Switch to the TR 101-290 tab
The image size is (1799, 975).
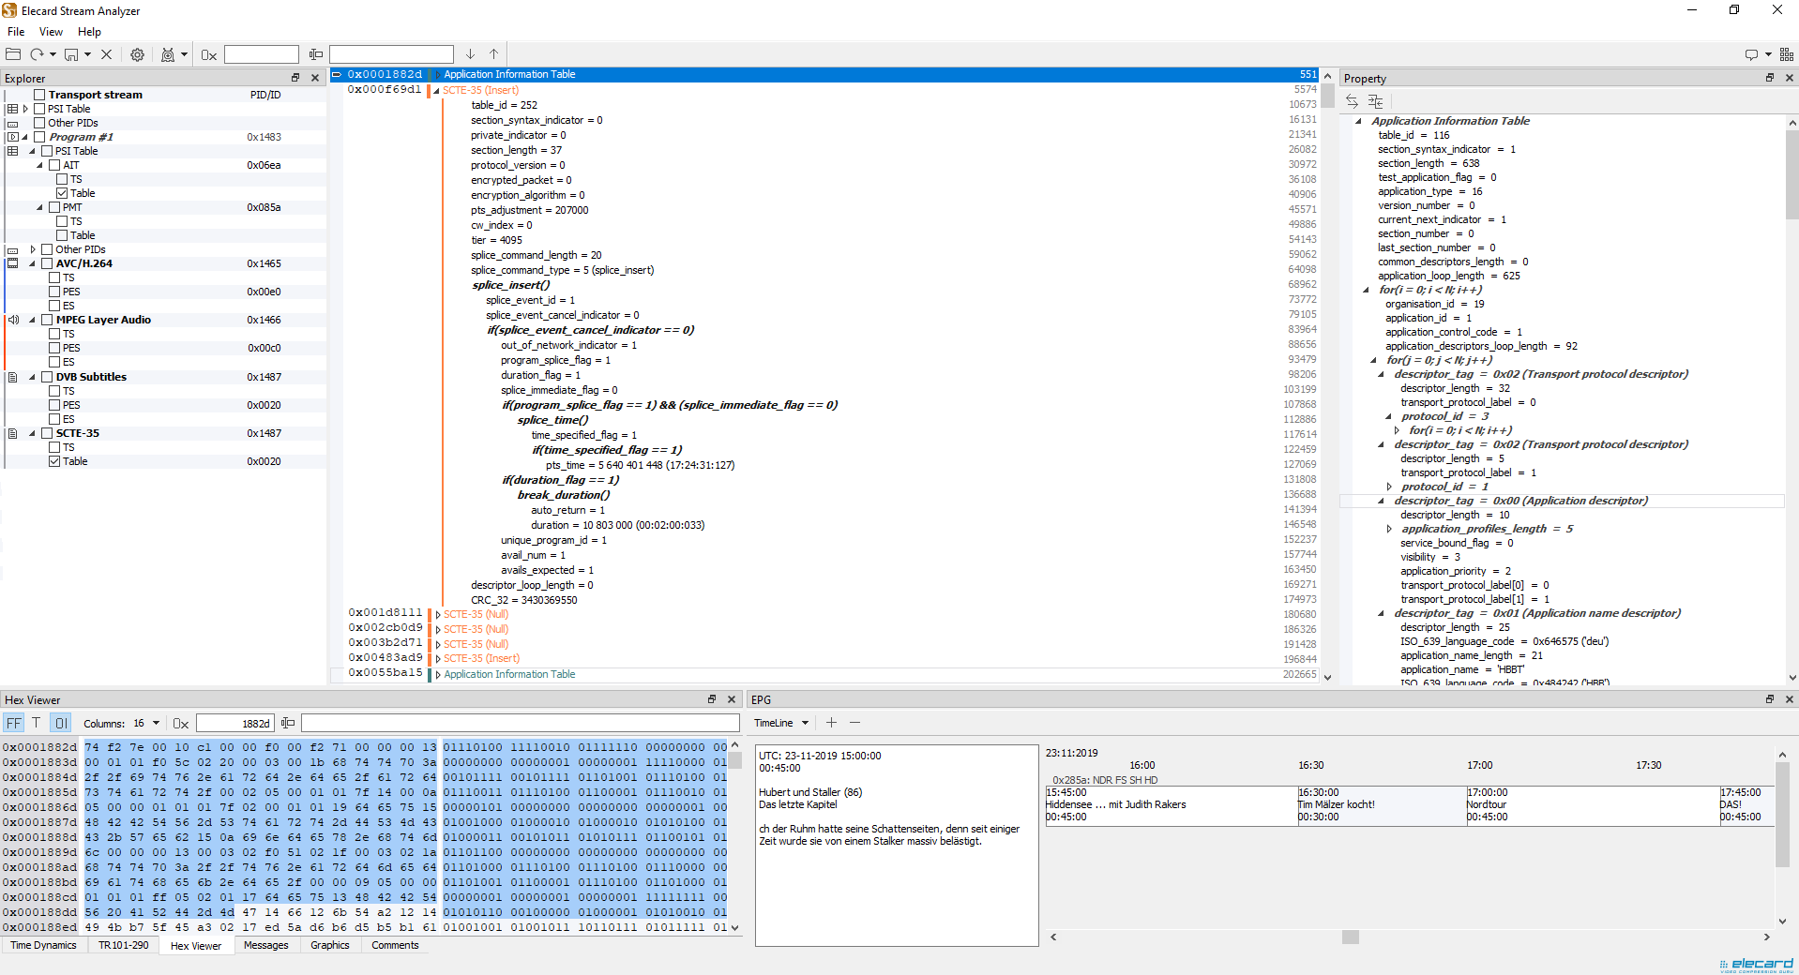tap(123, 945)
